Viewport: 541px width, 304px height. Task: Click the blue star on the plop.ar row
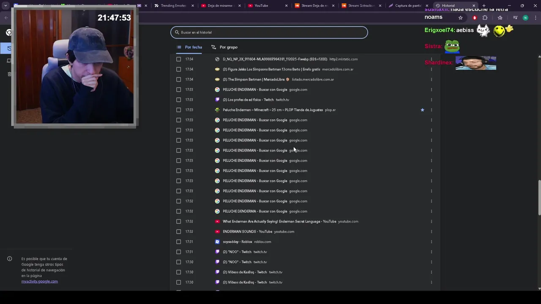[x=422, y=110]
